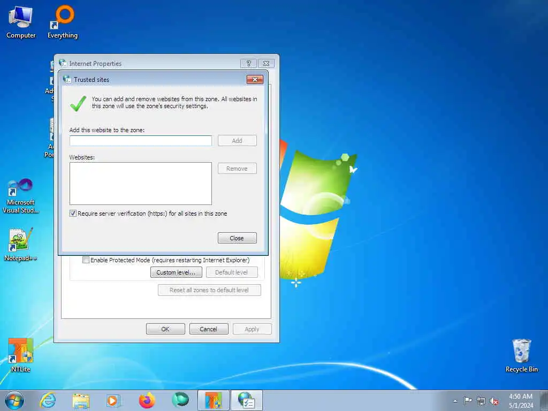Launch Firefox from the taskbar
The width and height of the screenshot is (548, 411).
147,400
